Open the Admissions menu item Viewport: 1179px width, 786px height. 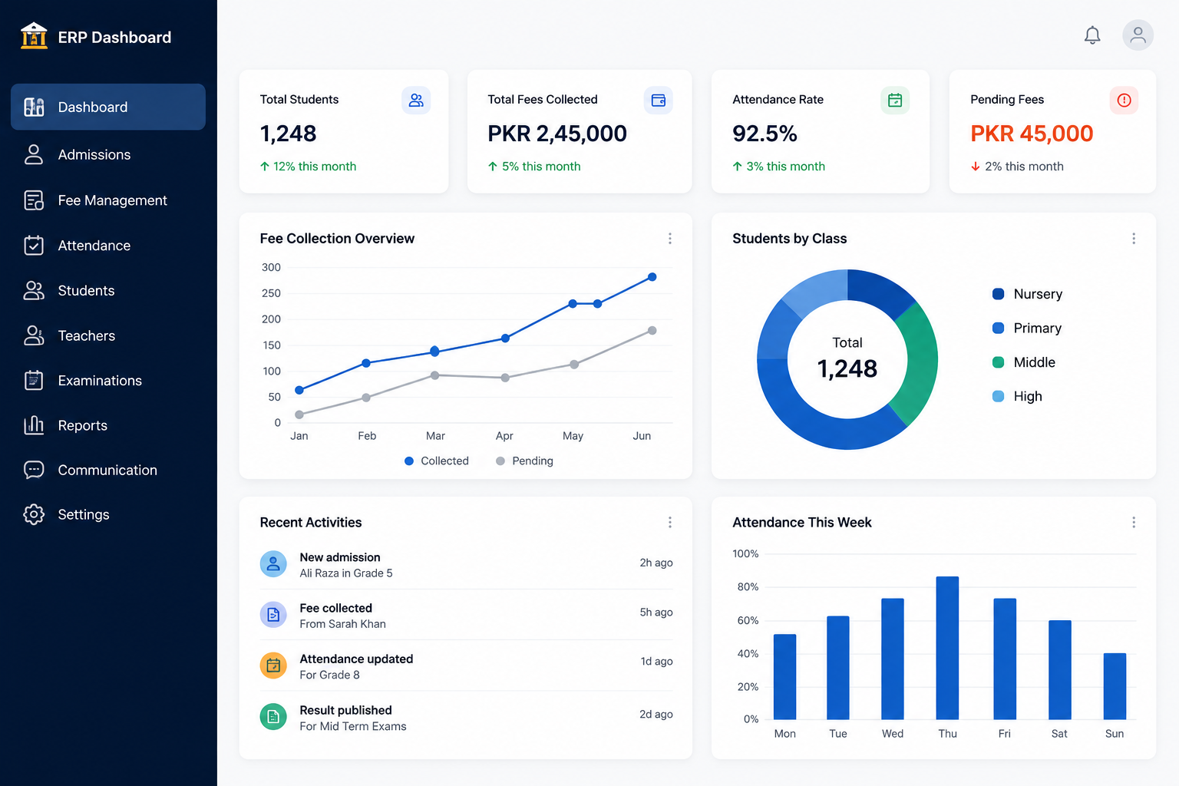tap(108, 154)
